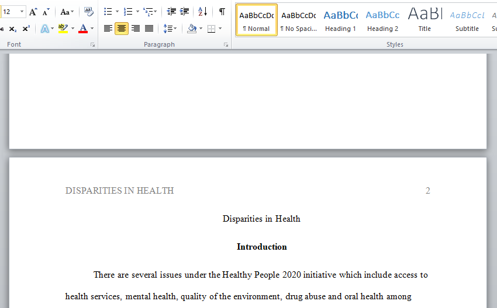
Task: Justify the paragraph text
Action: pos(149,29)
